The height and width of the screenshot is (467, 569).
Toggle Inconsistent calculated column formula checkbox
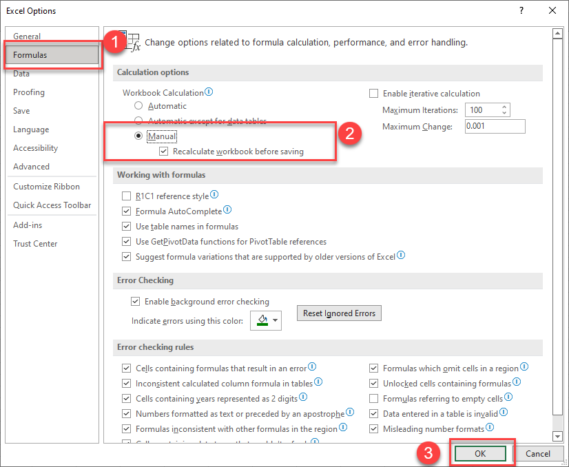coord(126,384)
